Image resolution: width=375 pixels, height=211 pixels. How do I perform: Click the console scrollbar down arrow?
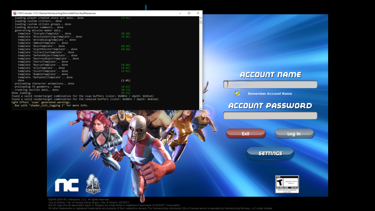[201, 108]
